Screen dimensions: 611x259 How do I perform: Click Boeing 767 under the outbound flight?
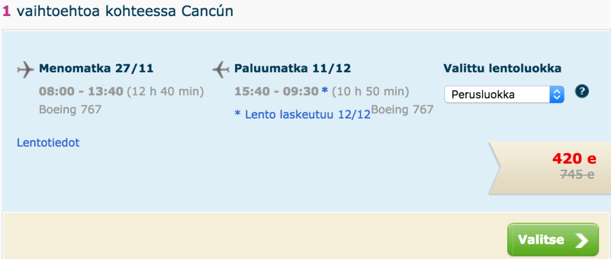(70, 110)
